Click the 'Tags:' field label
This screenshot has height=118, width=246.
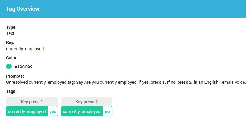pos(11,91)
